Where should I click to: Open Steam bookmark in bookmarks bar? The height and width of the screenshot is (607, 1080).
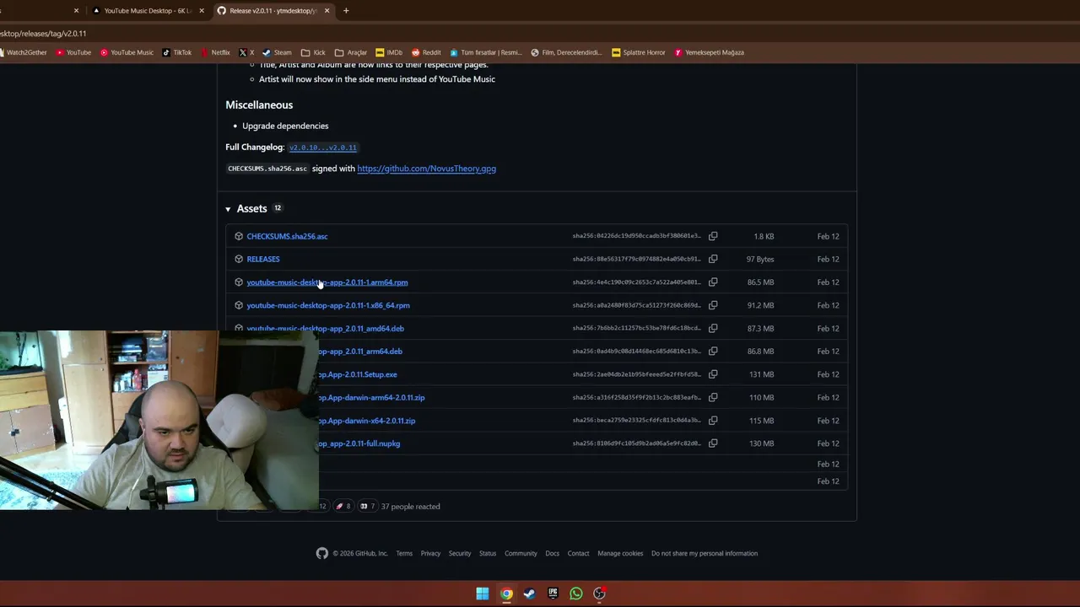(x=277, y=52)
